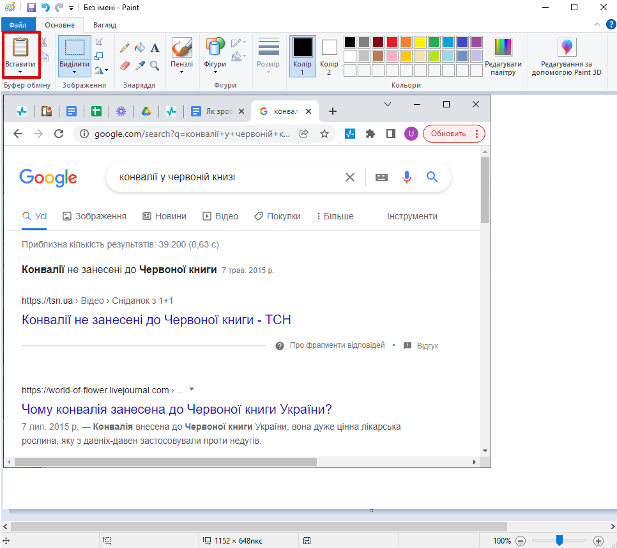The image size is (617, 548).
Task: Open the Розмір line thickness dropdown
Action: click(x=268, y=55)
